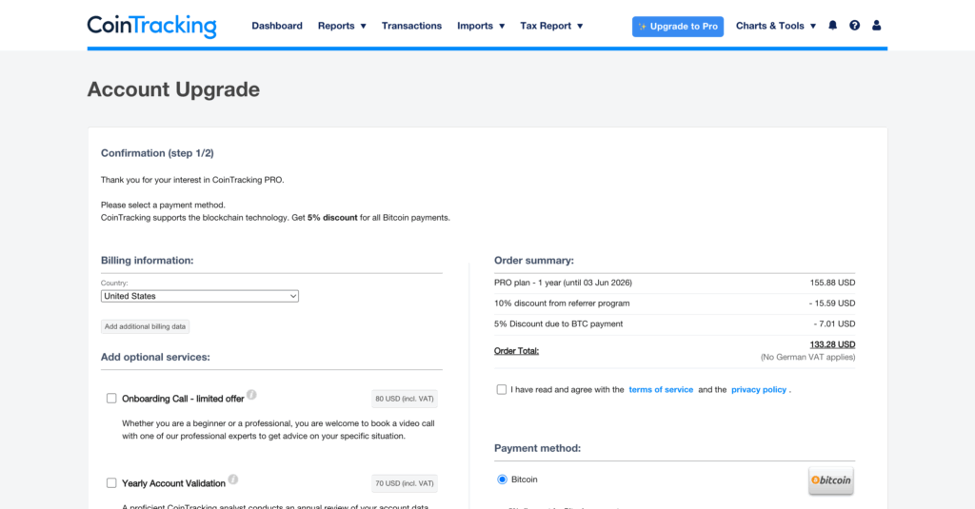Click the 70 USD (incl. VAT) price tag

click(x=404, y=483)
